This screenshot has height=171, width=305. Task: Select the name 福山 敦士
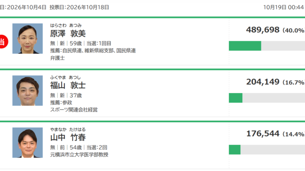[68, 85]
